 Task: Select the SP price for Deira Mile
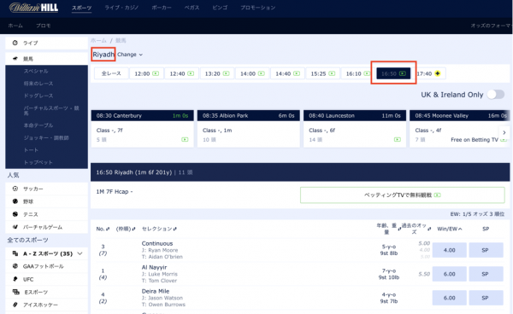[x=486, y=298]
